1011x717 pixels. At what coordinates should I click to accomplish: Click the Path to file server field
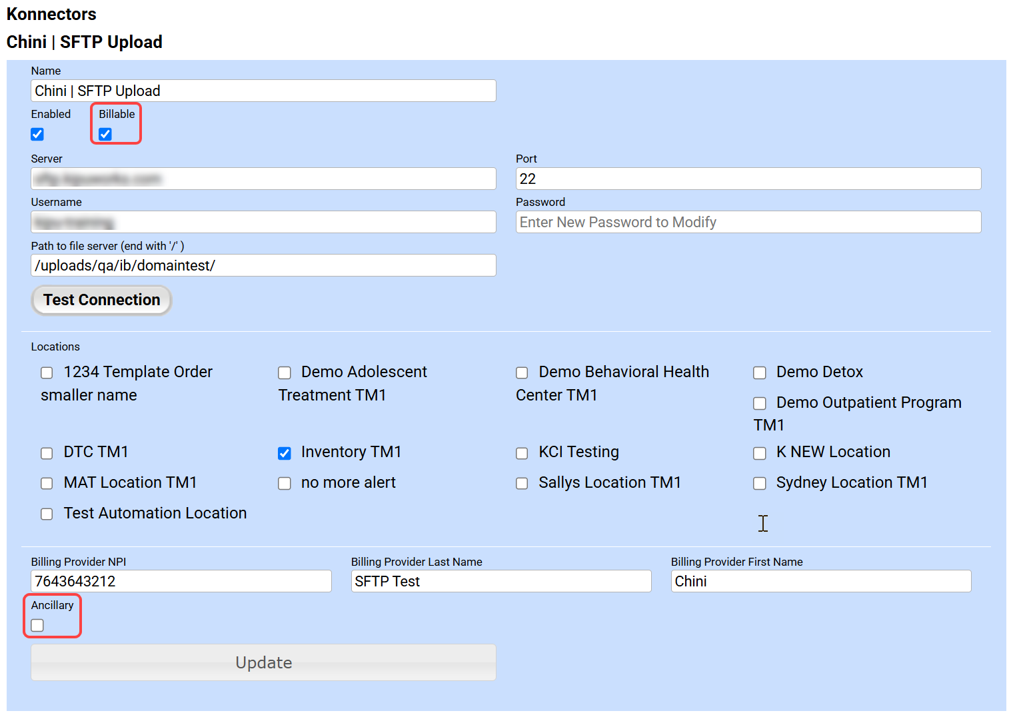pos(263,265)
